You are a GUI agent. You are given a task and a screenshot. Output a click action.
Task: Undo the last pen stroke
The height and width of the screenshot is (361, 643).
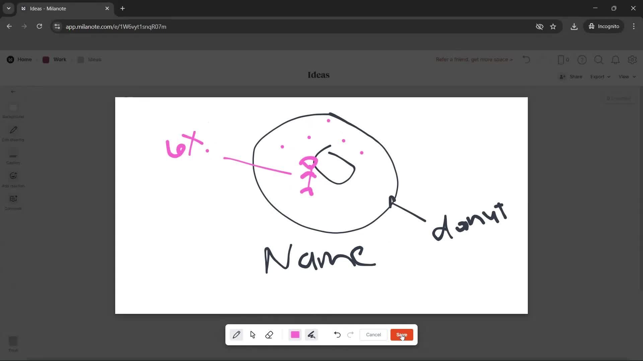(x=337, y=335)
